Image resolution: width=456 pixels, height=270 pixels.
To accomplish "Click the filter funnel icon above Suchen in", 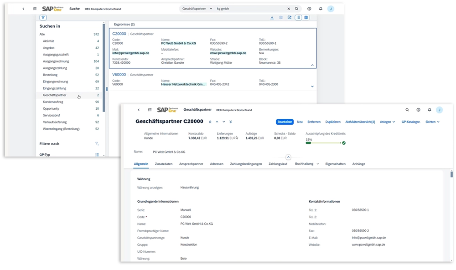I will [x=43, y=18].
